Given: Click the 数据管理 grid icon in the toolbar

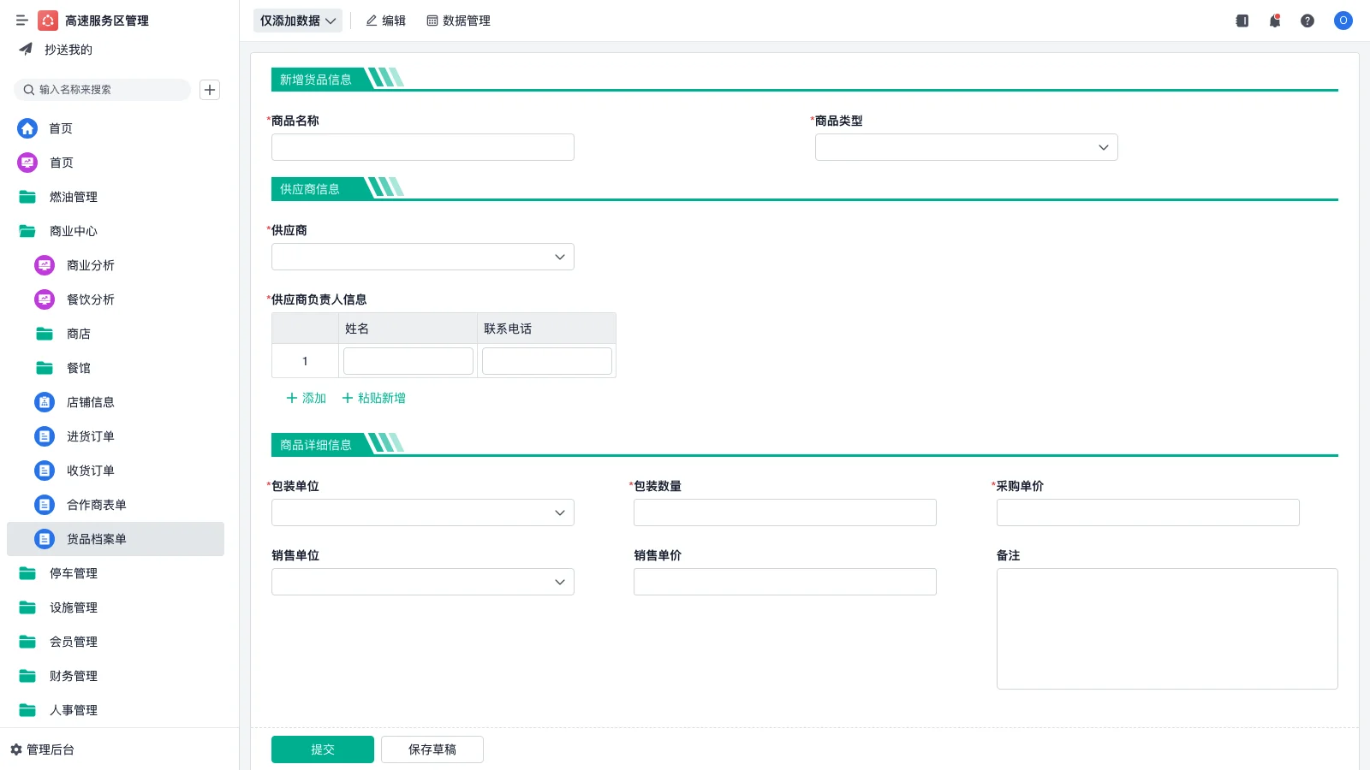Looking at the screenshot, I should (x=432, y=21).
